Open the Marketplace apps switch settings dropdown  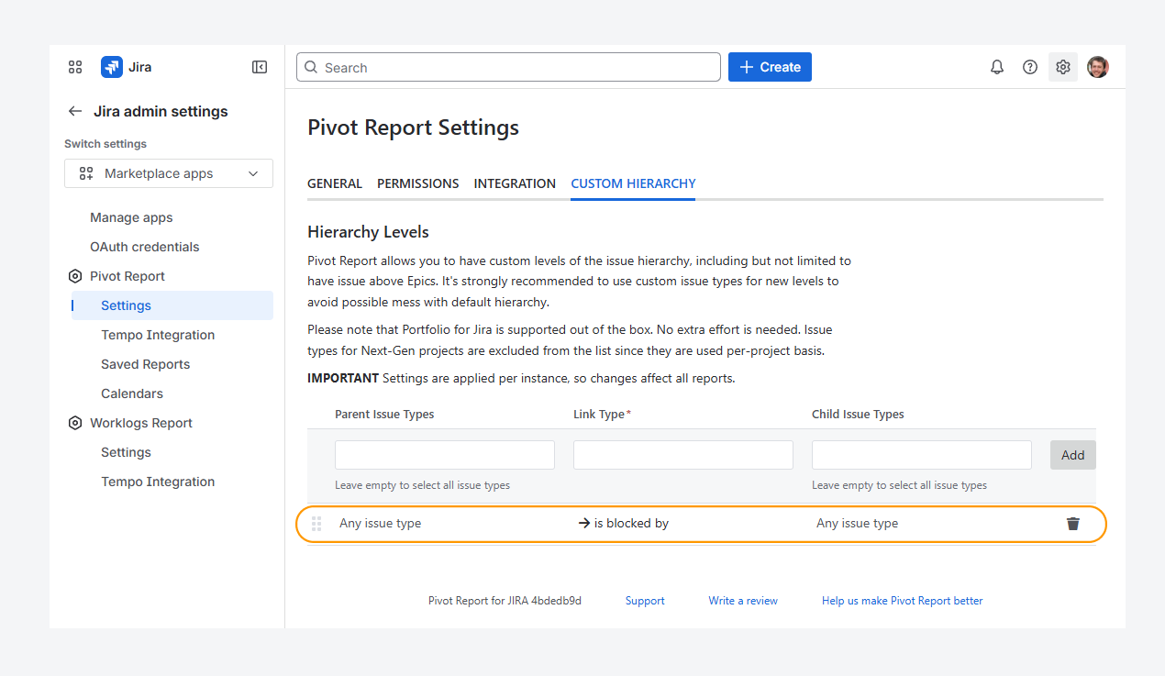(169, 173)
